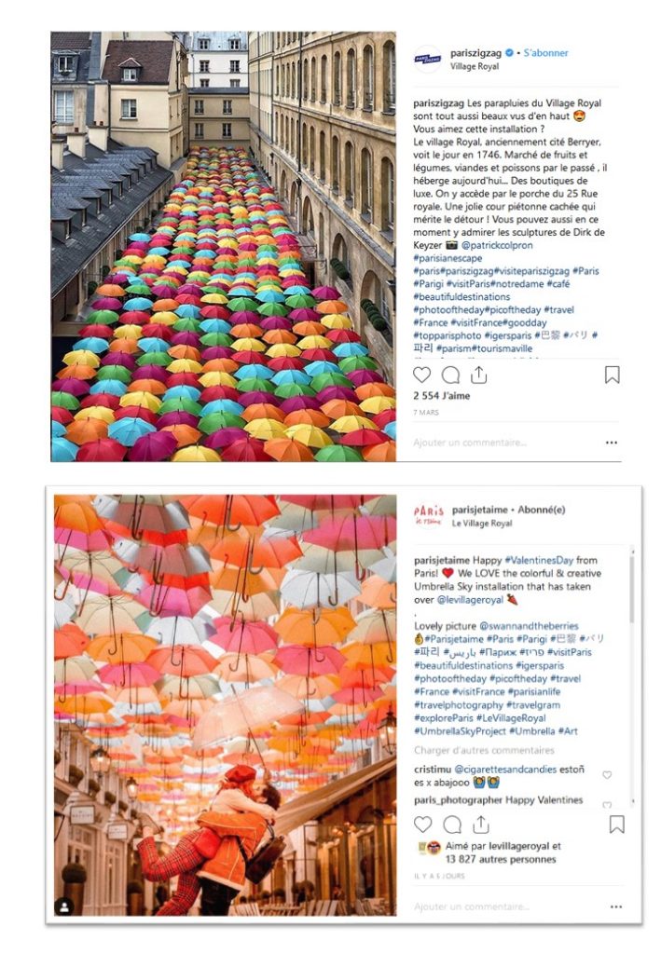Open pariszigzag profile avatar
This screenshot has width=661, height=954.
click(x=428, y=59)
